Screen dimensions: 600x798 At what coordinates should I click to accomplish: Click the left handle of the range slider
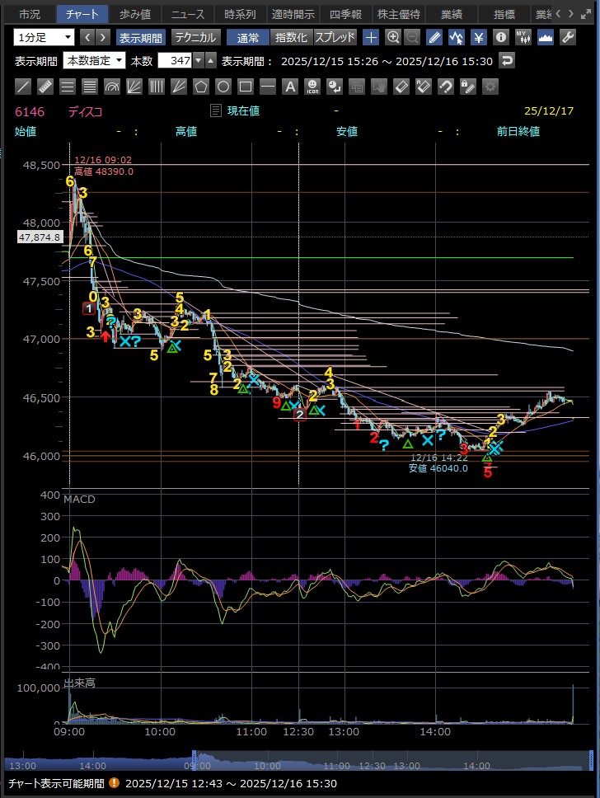(x=195, y=757)
